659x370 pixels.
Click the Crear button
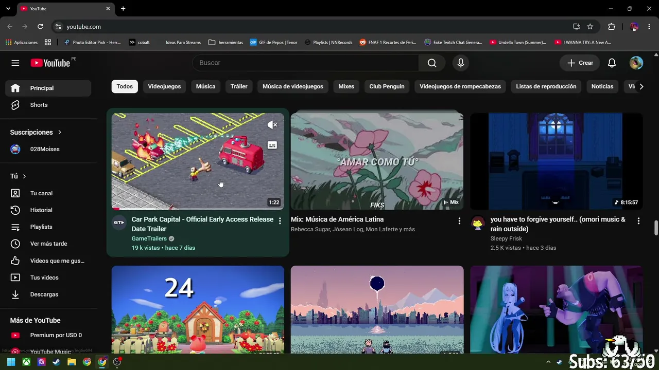coord(580,63)
